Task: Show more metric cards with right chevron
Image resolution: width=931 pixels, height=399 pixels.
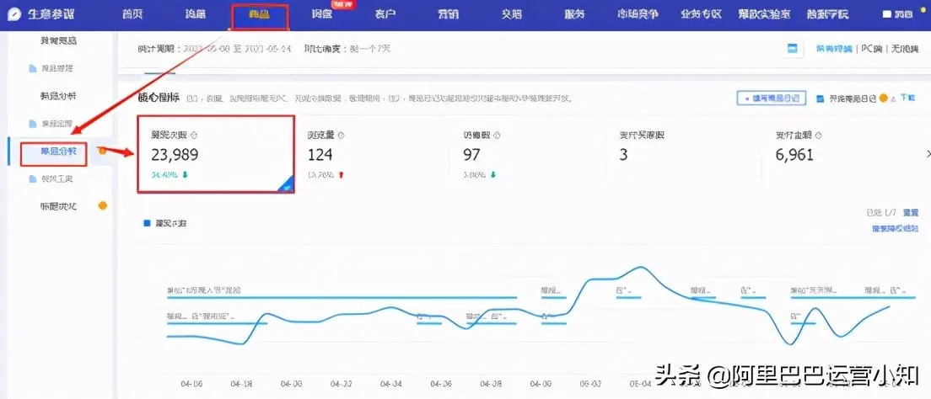Action: (x=928, y=154)
